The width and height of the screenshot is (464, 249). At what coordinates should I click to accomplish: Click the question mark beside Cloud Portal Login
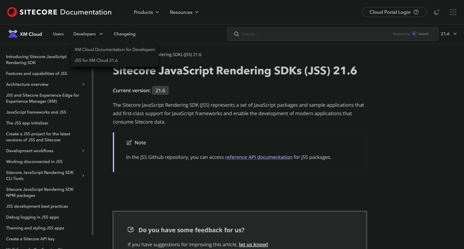[x=416, y=12]
